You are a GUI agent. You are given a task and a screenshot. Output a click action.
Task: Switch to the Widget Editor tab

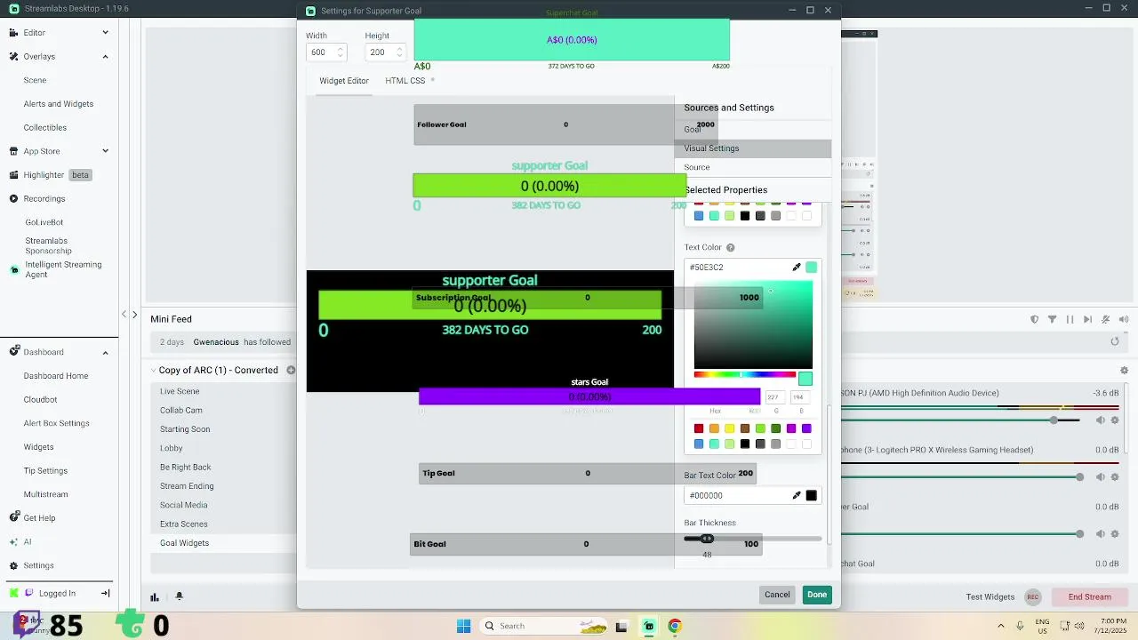[x=344, y=81]
